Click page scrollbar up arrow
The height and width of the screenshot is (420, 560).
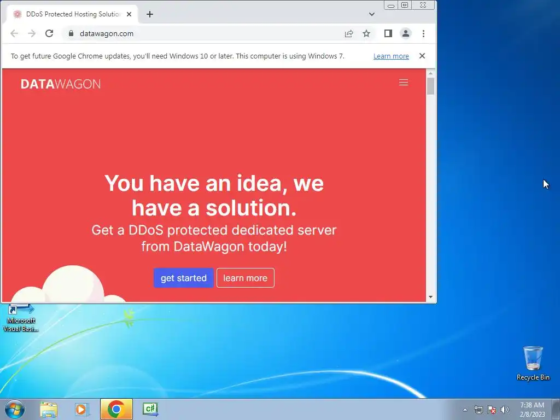[430, 73]
